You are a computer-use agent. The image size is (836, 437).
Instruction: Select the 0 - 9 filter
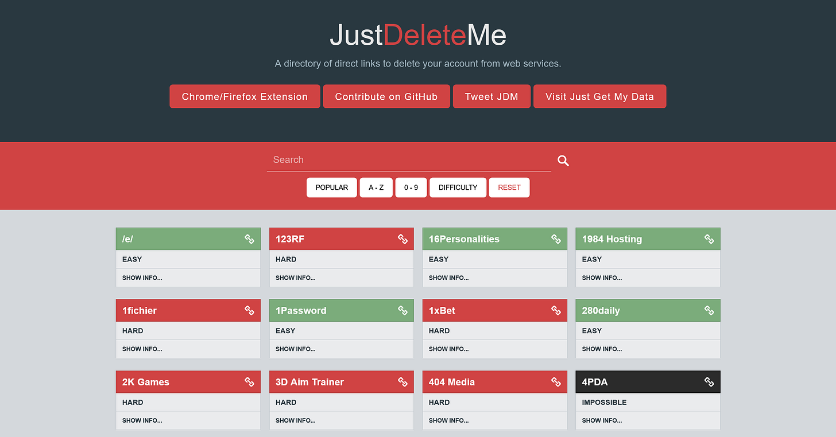pyautogui.click(x=411, y=188)
